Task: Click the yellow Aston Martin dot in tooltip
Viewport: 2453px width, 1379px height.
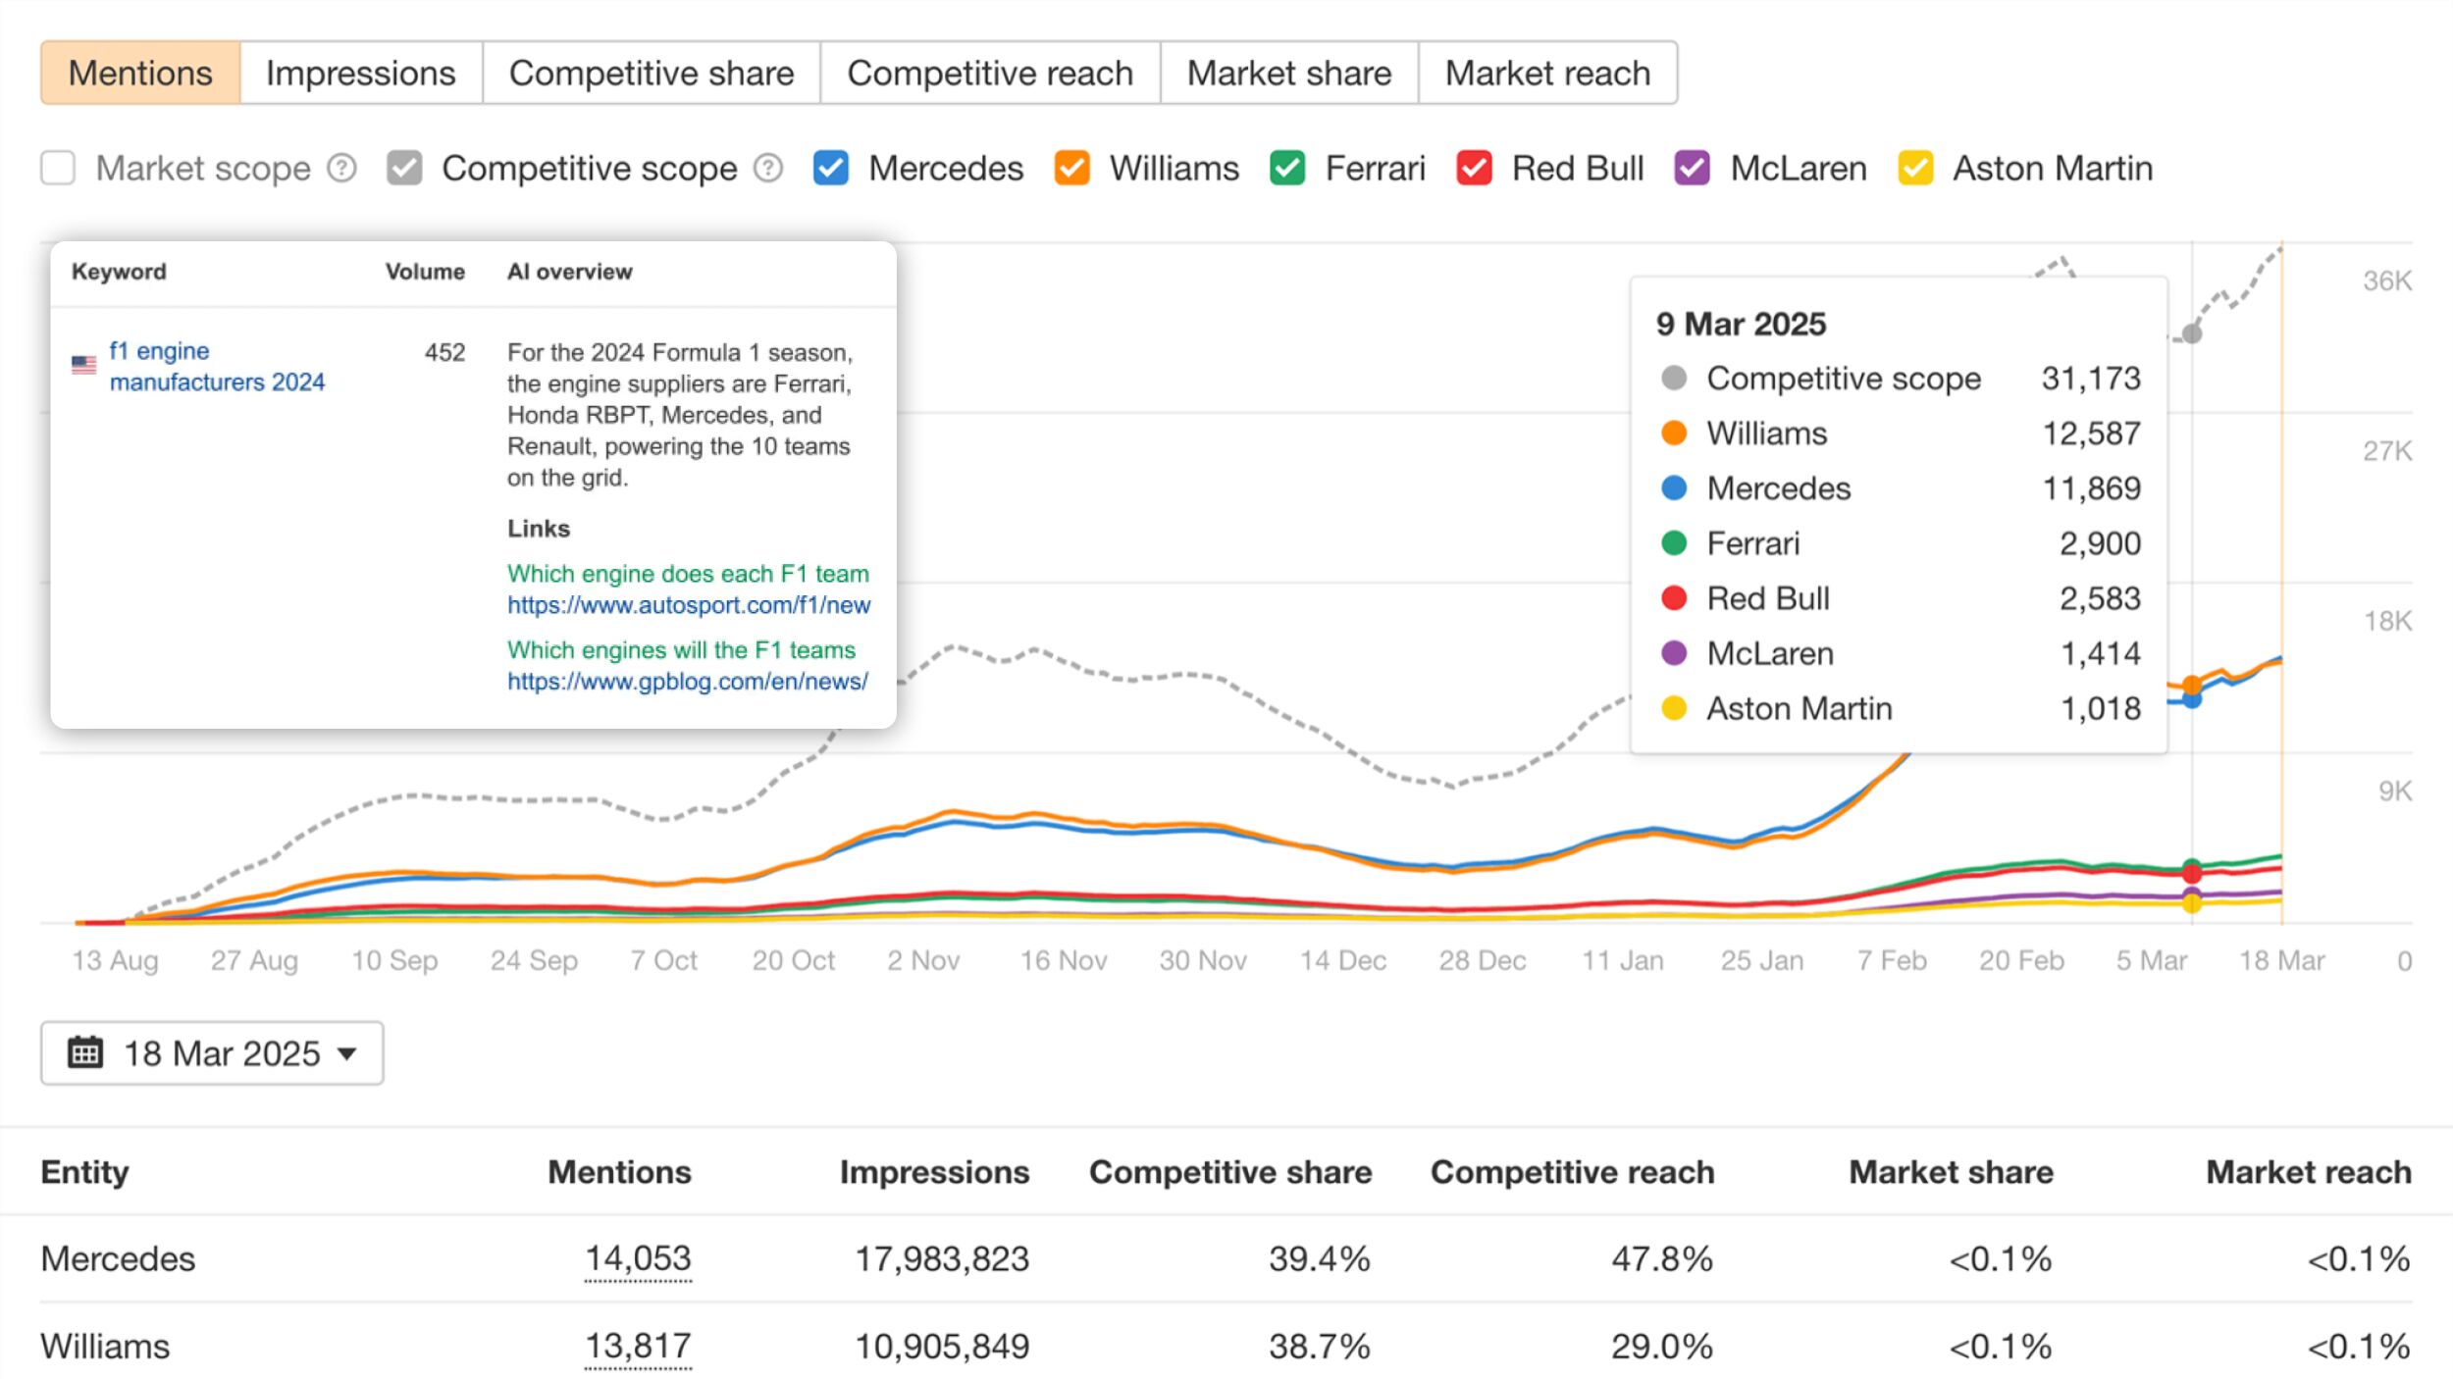Action: pyautogui.click(x=1672, y=708)
